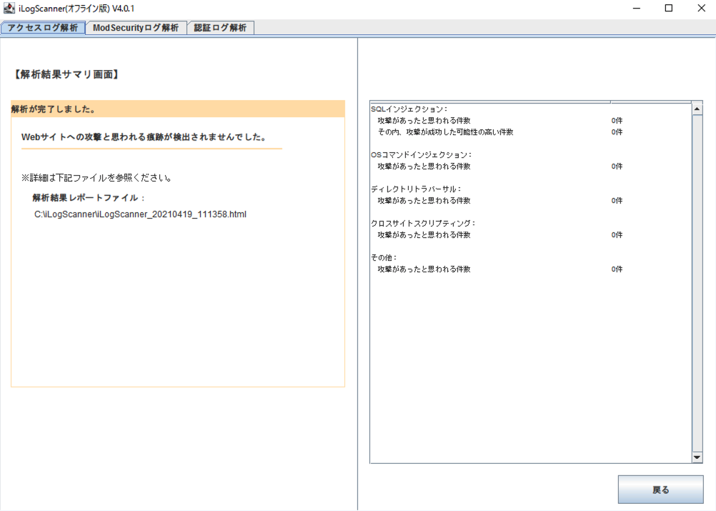Open the 認証ログ解析 tab
The width and height of the screenshot is (716, 511).
click(220, 27)
